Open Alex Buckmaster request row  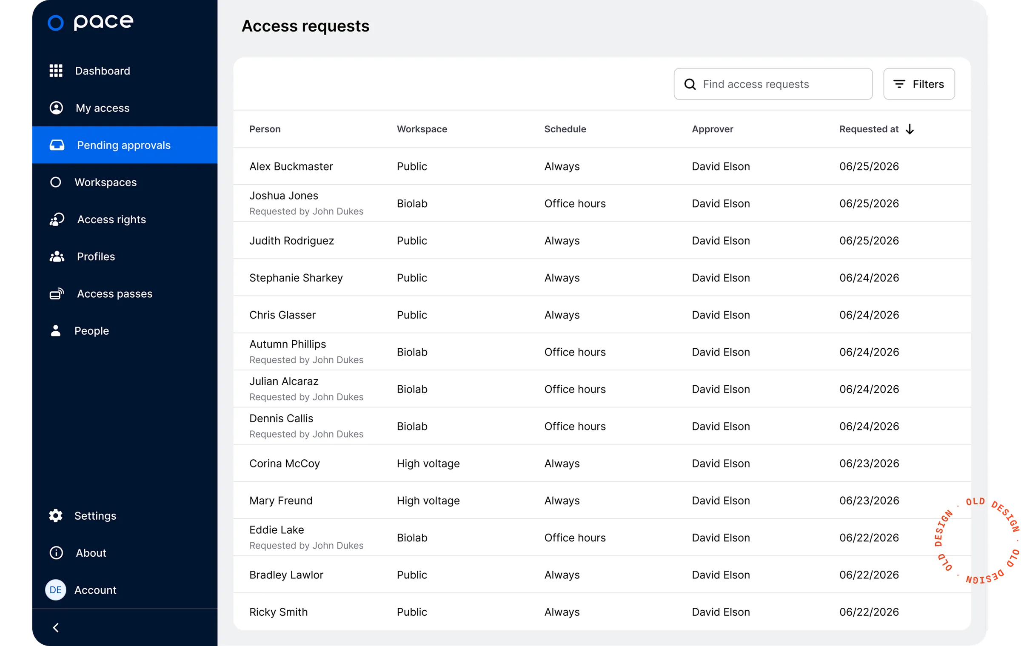pyautogui.click(x=602, y=166)
